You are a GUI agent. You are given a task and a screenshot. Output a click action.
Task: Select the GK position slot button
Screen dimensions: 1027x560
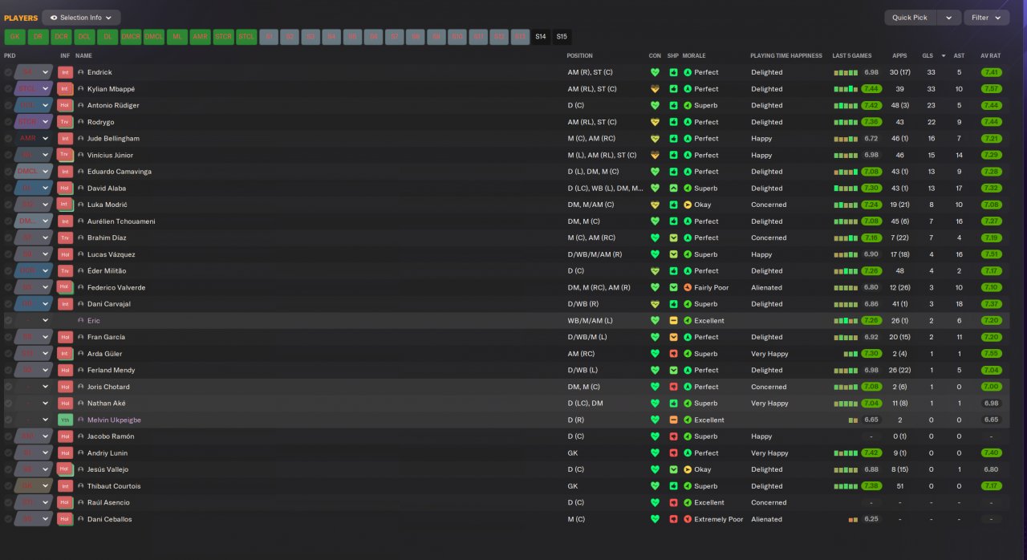(x=14, y=37)
